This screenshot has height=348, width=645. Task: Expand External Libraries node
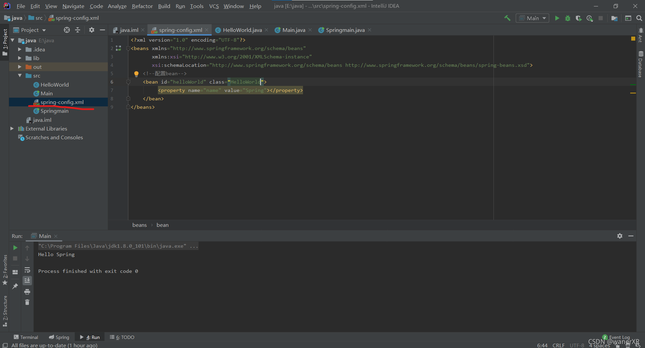pyautogui.click(x=12, y=129)
